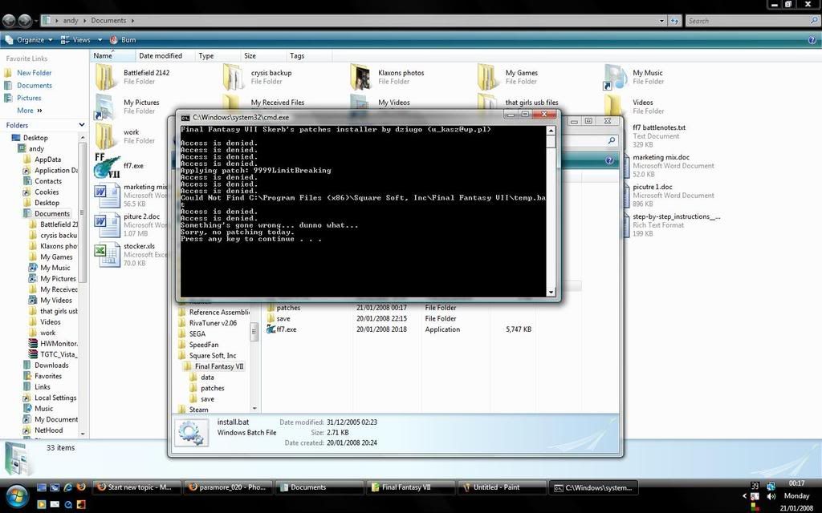Image resolution: width=822 pixels, height=513 pixels.
Task: Click the cmd.exe scrollbar down arrow
Action: tap(551, 292)
